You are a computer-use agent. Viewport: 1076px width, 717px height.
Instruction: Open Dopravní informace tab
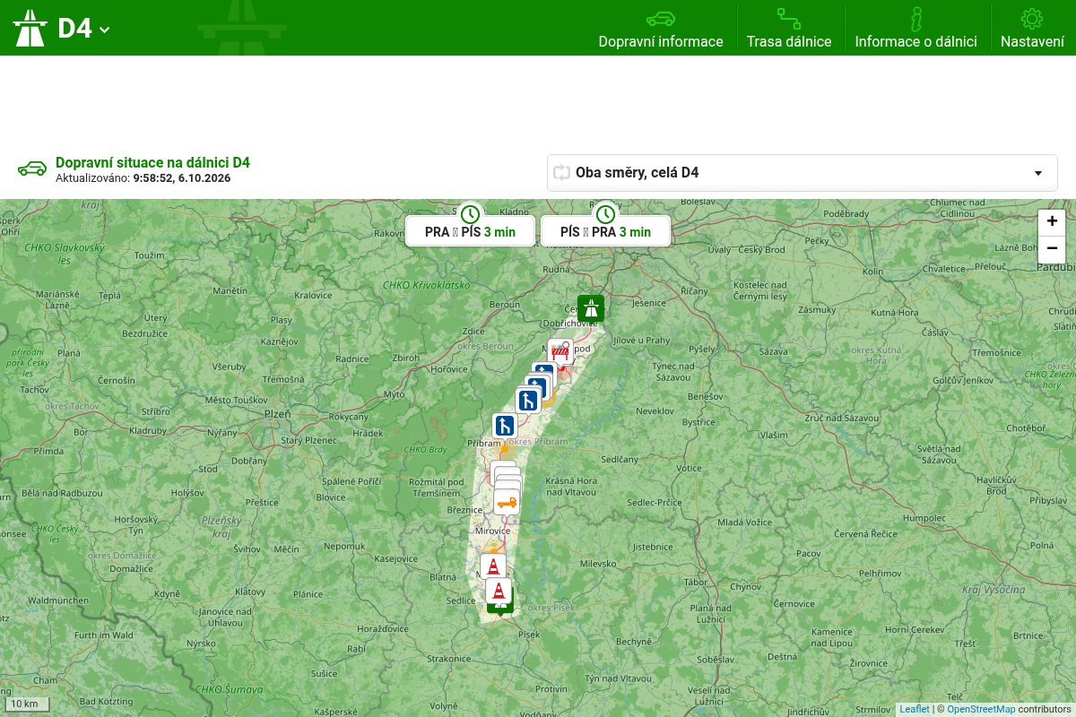pyautogui.click(x=661, y=28)
